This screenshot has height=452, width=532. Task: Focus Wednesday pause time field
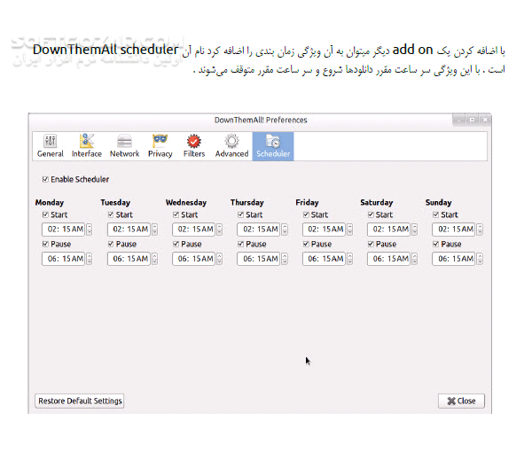(x=193, y=259)
